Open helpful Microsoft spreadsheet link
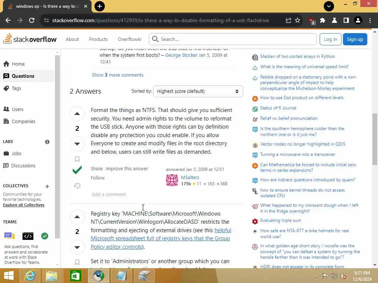This screenshot has height=283, width=378. [x=161, y=238]
